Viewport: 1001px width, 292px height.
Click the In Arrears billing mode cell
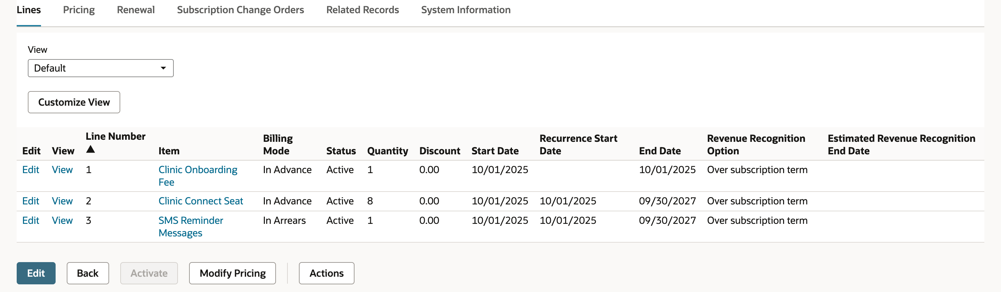[284, 220]
